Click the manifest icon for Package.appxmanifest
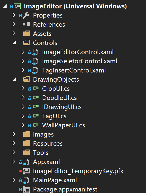This screenshot has width=146, height=193. pos(26,189)
